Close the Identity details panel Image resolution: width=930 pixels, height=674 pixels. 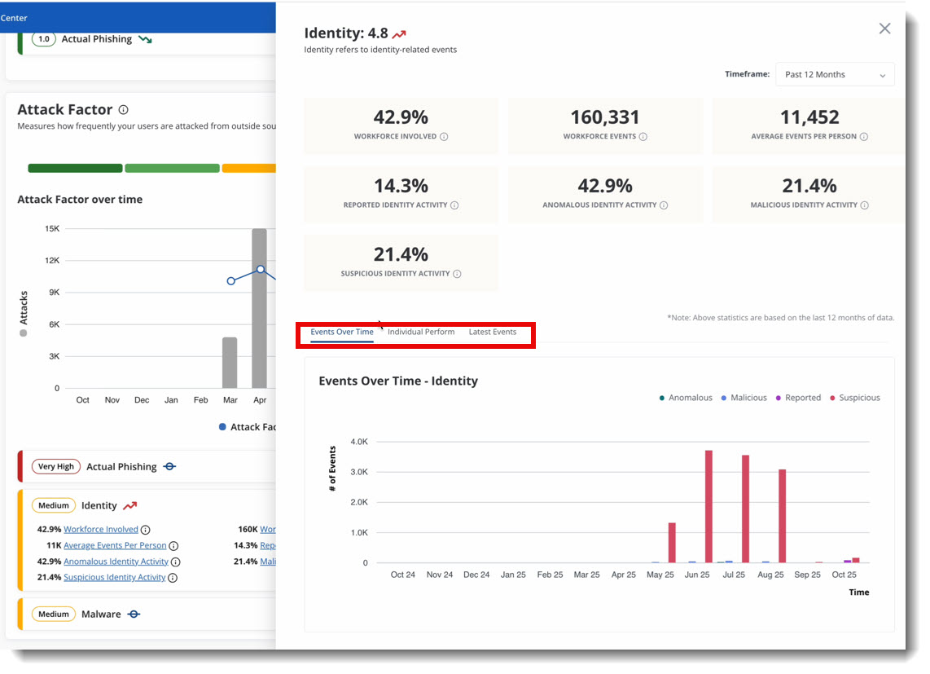pyautogui.click(x=884, y=29)
